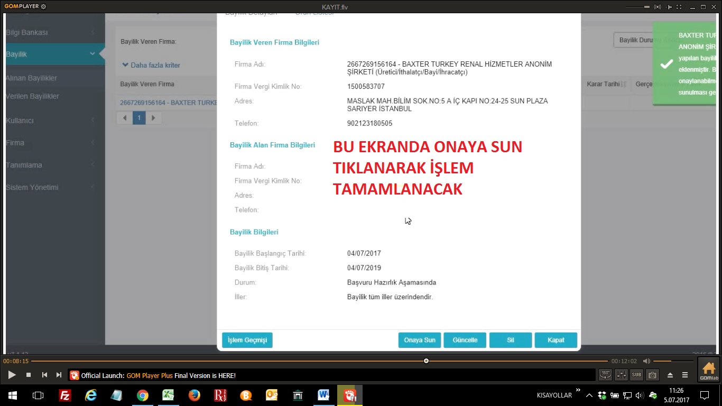The image size is (722, 406).
Task: Open the Bayilik Durumu dropdown
Action: (633, 40)
